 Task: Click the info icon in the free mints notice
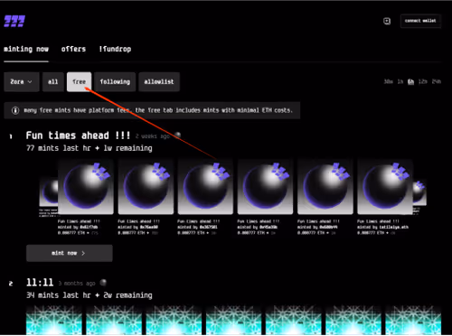point(15,110)
